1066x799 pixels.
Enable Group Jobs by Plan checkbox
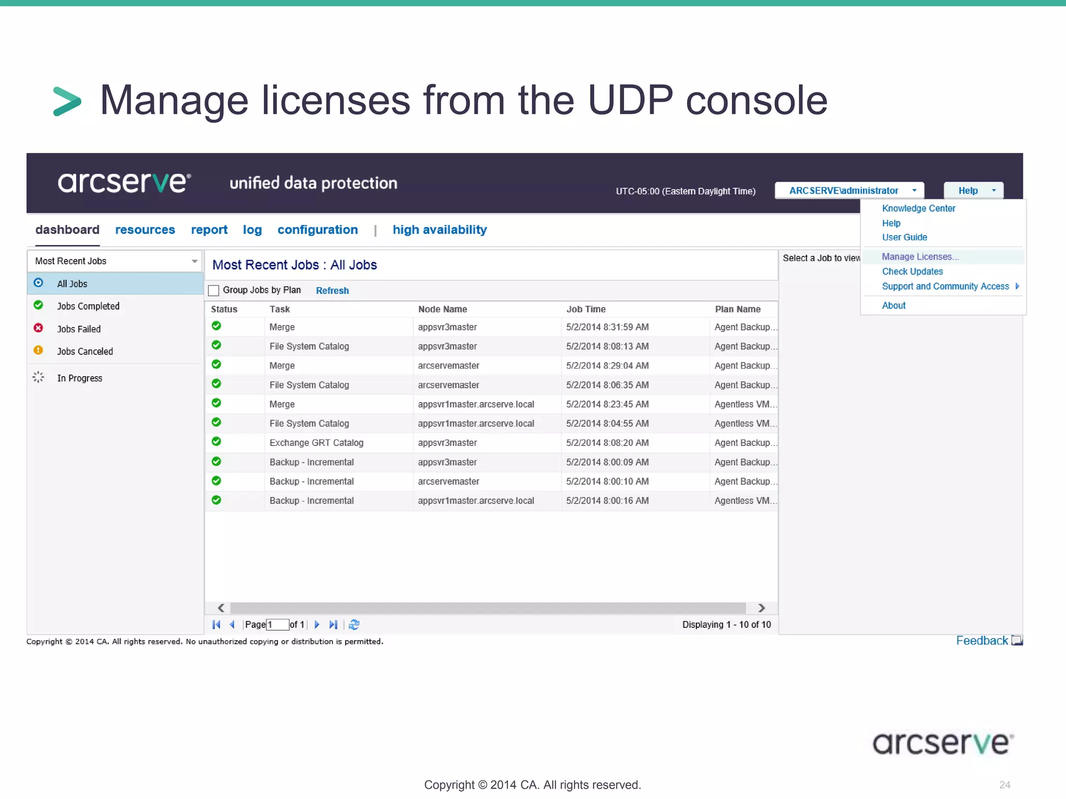point(213,290)
